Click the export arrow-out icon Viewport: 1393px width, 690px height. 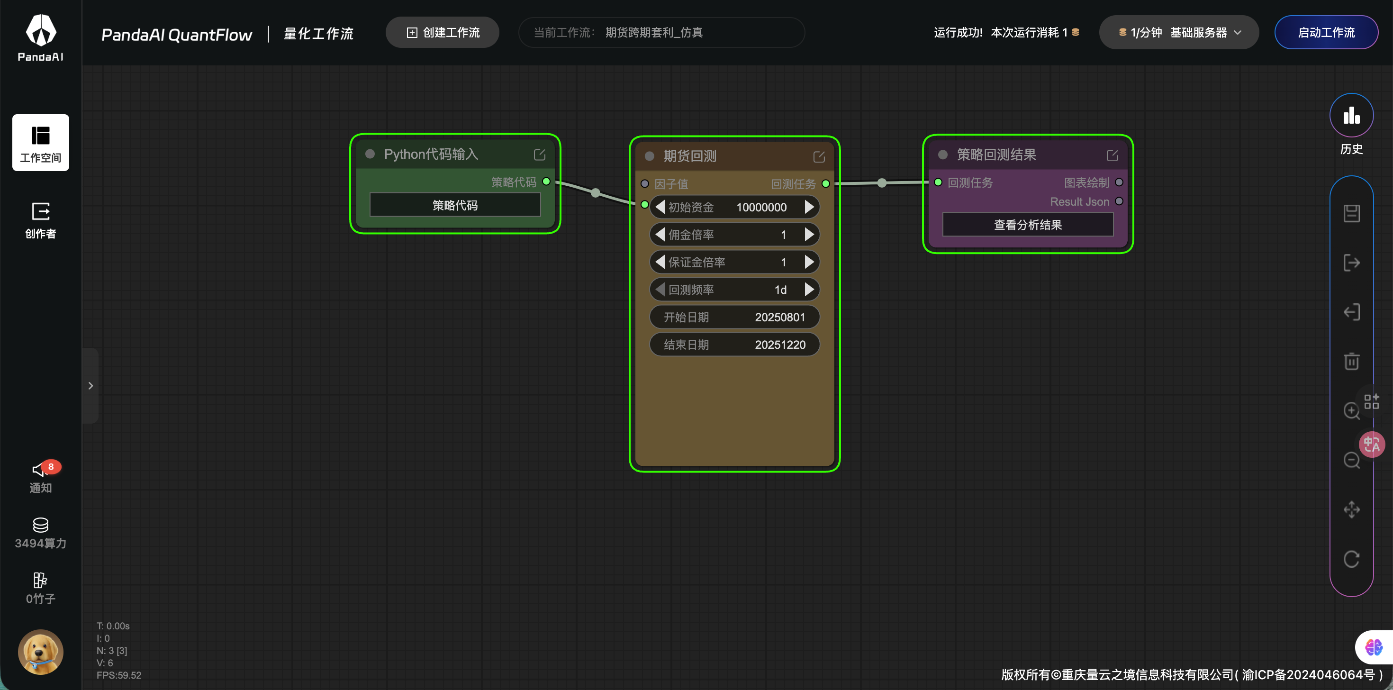click(x=1351, y=263)
